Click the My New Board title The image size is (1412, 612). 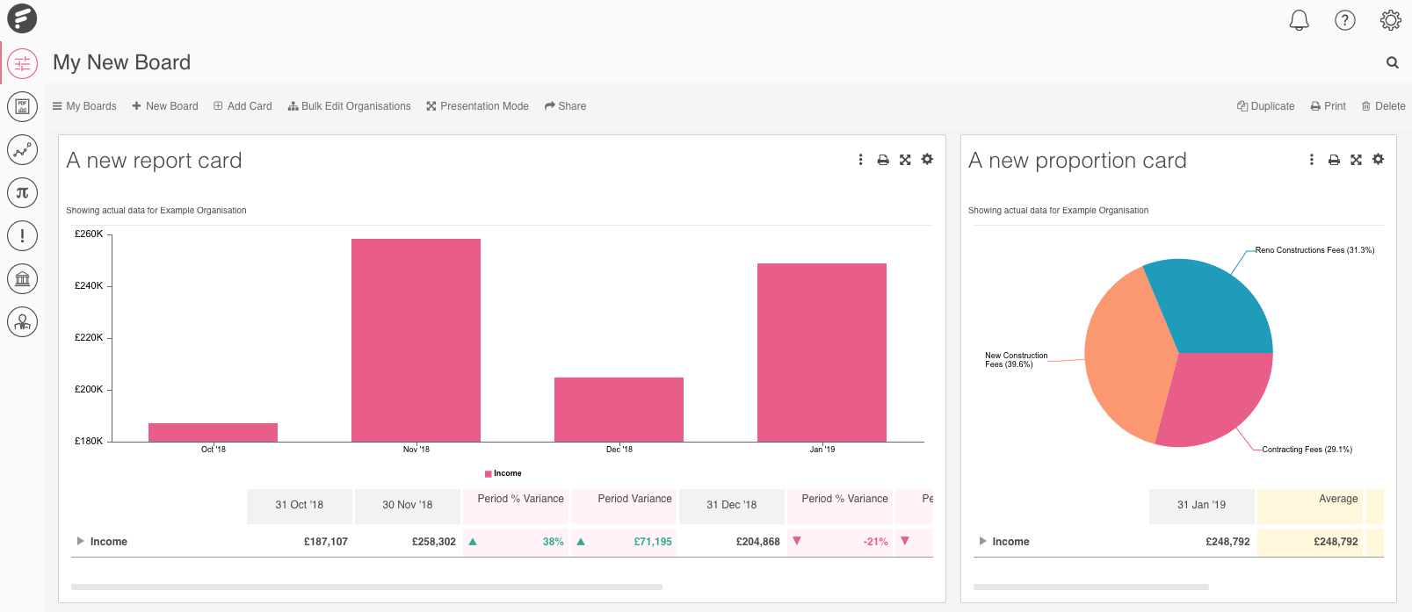(122, 62)
